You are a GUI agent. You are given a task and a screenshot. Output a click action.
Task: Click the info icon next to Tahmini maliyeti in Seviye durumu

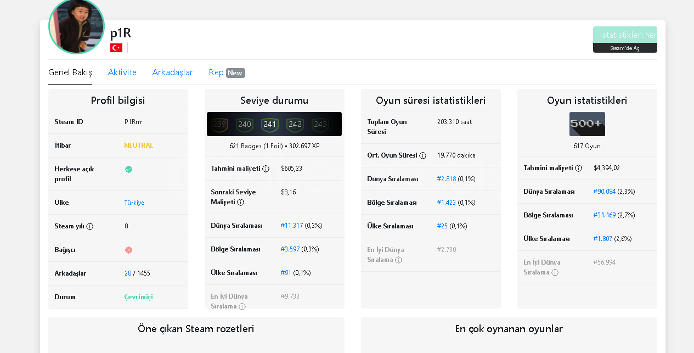click(266, 169)
